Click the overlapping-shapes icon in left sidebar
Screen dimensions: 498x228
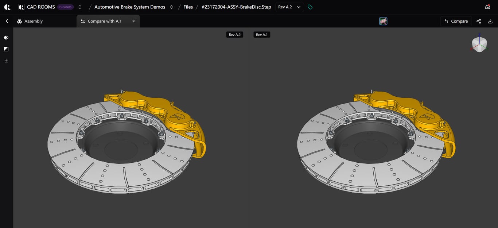[6, 38]
